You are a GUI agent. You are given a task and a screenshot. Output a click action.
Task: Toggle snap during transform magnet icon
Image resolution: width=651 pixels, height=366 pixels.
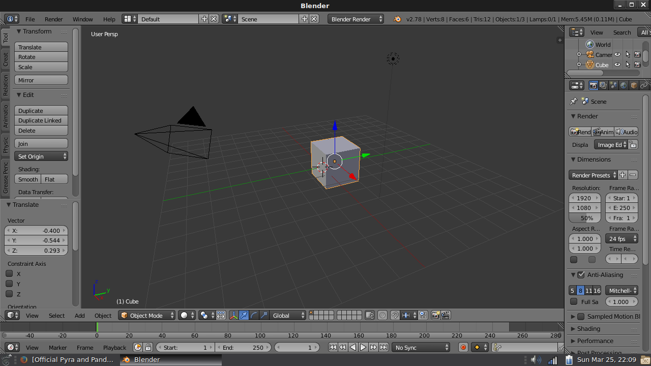pyautogui.click(x=395, y=315)
